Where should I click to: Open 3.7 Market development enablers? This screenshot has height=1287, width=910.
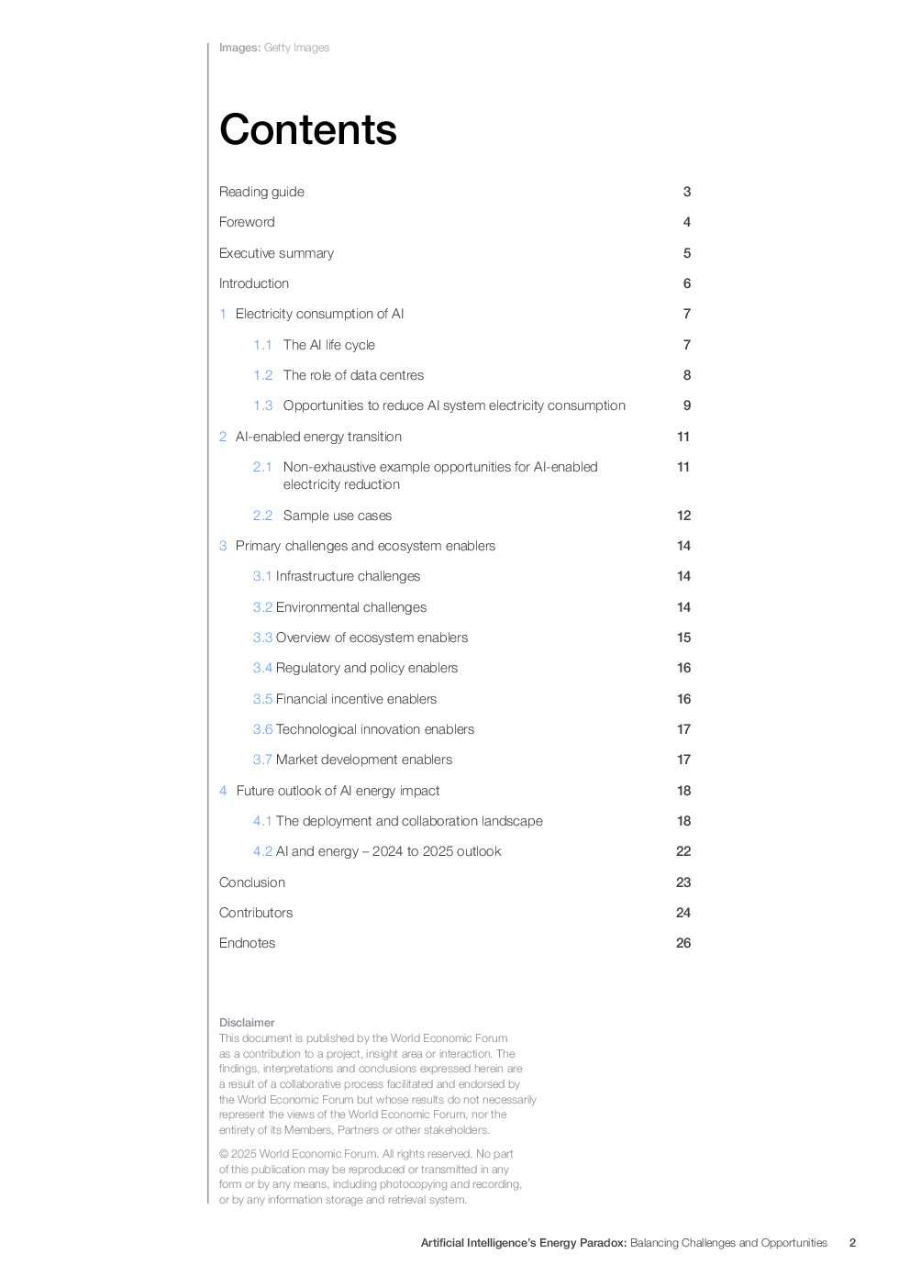363,760
